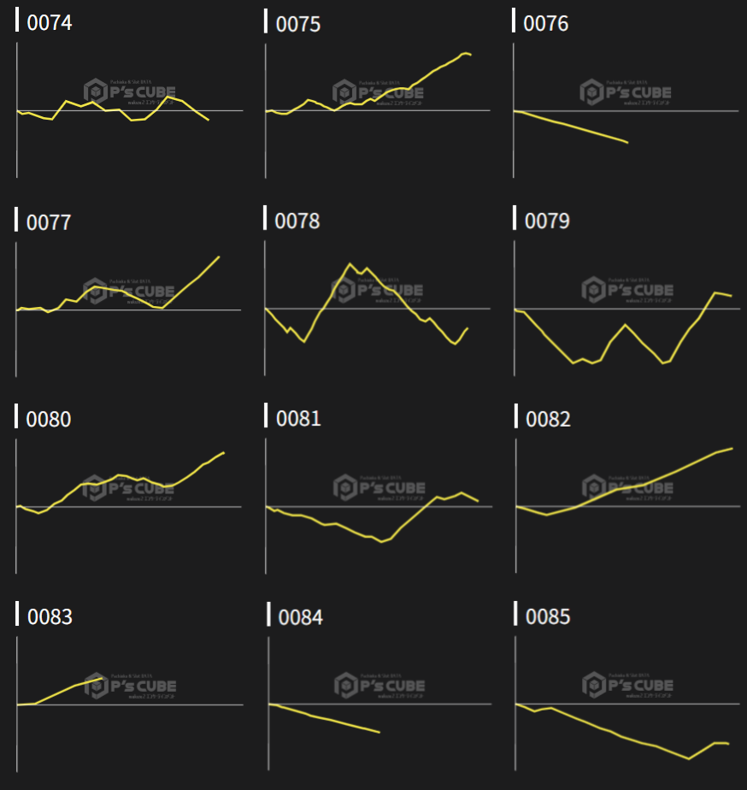The image size is (747, 790).
Task: Open the 0077 machine number heading
Action: point(49,222)
